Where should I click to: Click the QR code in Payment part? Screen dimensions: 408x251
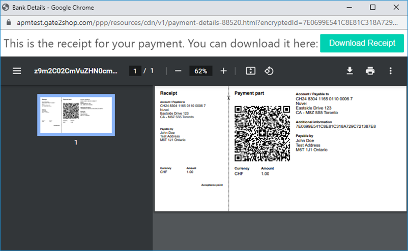point(262,133)
